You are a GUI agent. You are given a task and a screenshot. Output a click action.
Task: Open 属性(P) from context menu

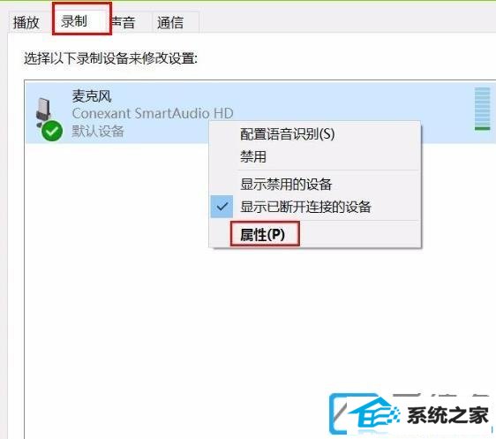click(x=263, y=235)
